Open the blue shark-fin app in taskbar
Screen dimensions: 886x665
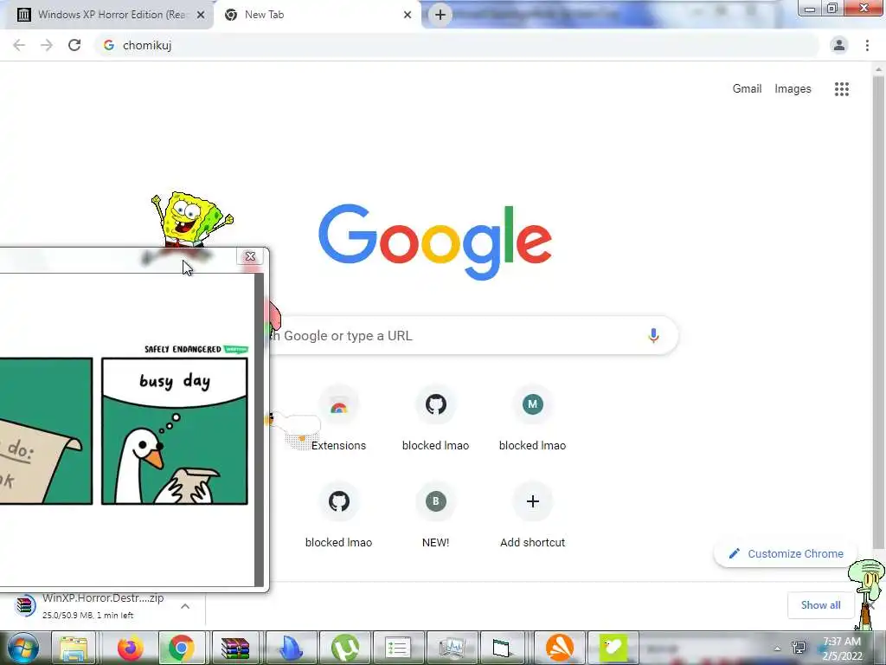[x=291, y=648]
